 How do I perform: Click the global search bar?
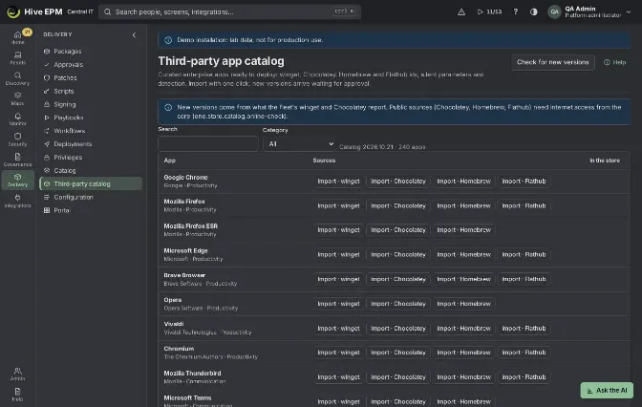[229, 11]
